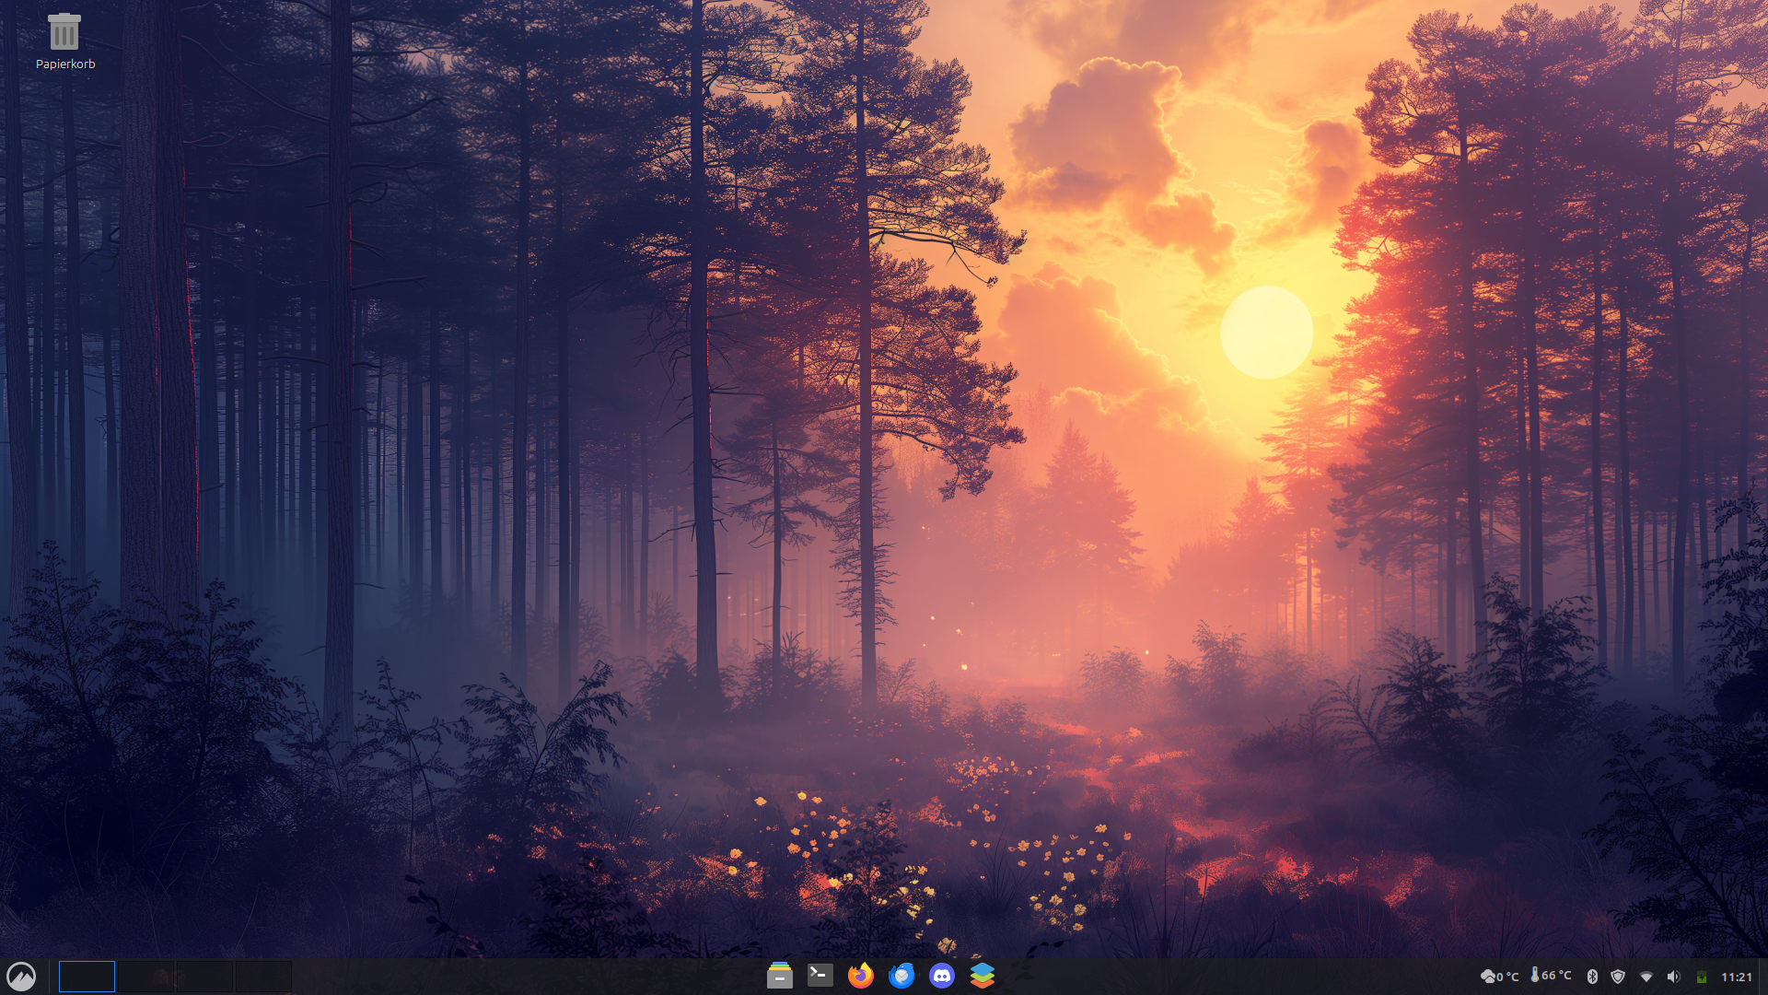Viewport: 1768px width, 995px height.
Task: Open the security shield tray icon
Action: click(x=1617, y=976)
